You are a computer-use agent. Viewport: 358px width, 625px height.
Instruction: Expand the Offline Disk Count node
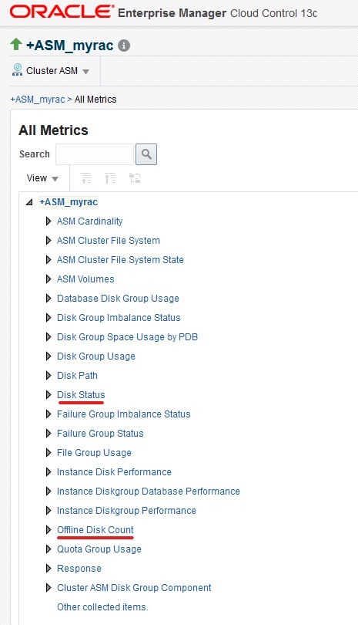click(49, 530)
